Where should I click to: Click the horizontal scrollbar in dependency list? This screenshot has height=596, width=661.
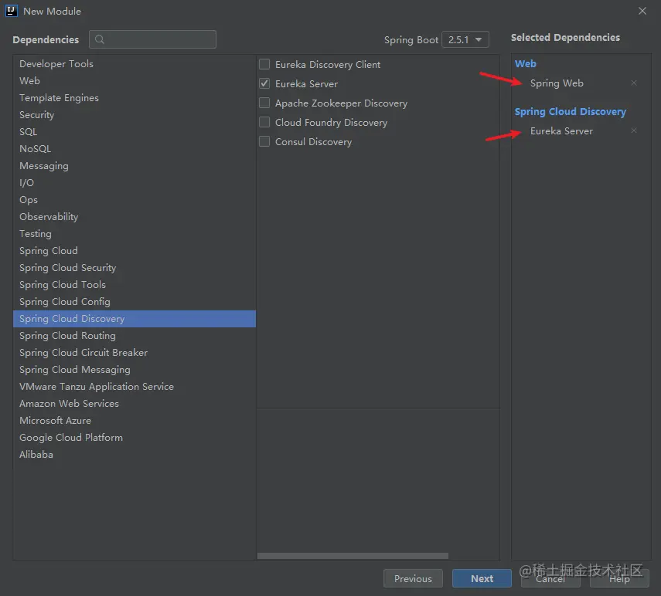pos(353,556)
